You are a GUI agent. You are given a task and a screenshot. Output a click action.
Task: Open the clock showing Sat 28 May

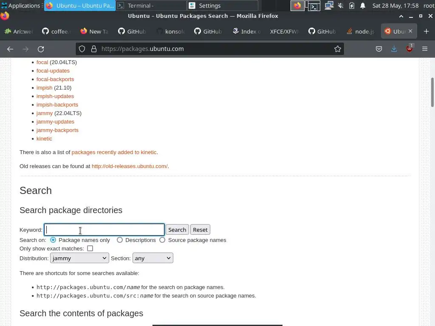pyautogui.click(x=395, y=6)
